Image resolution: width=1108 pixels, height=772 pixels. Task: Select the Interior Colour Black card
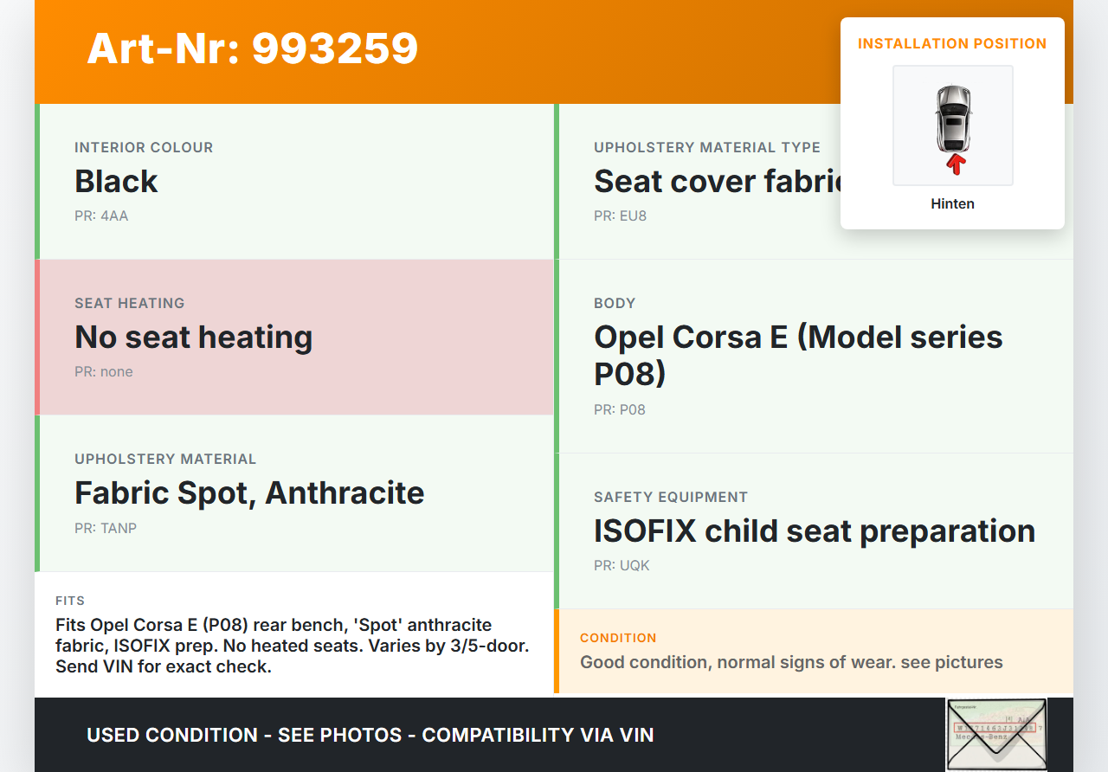[x=294, y=182]
